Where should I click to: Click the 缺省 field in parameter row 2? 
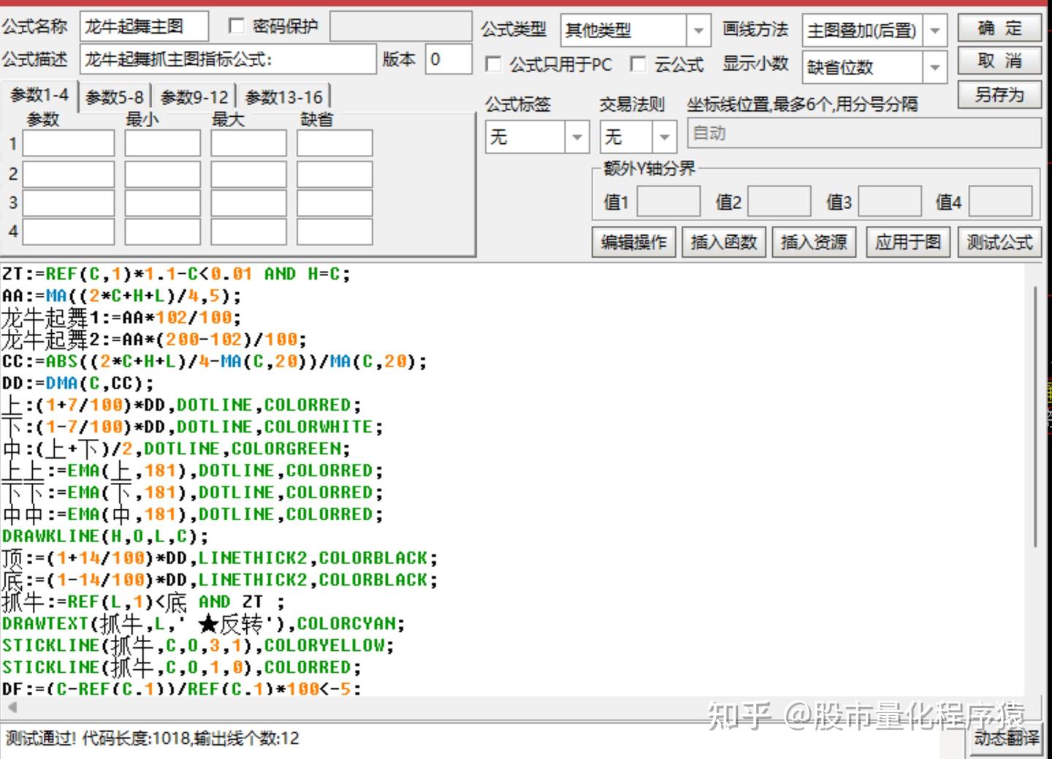(x=335, y=175)
